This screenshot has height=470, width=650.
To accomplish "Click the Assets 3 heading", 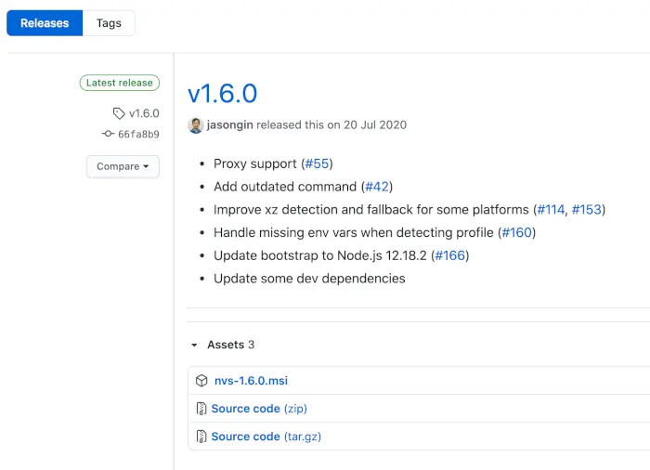I will click(x=231, y=345).
